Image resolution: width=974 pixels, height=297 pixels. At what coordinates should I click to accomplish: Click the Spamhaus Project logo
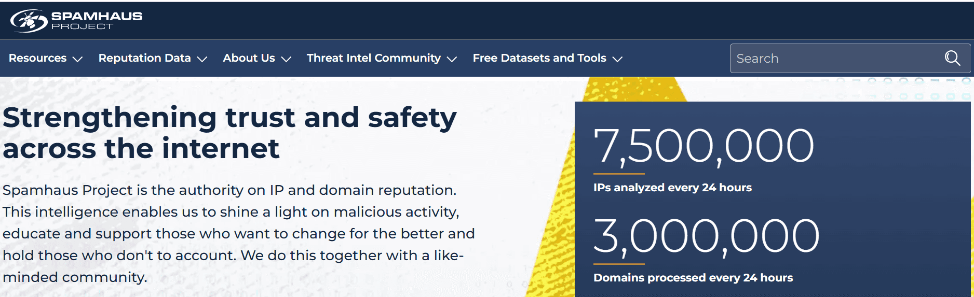(76, 21)
